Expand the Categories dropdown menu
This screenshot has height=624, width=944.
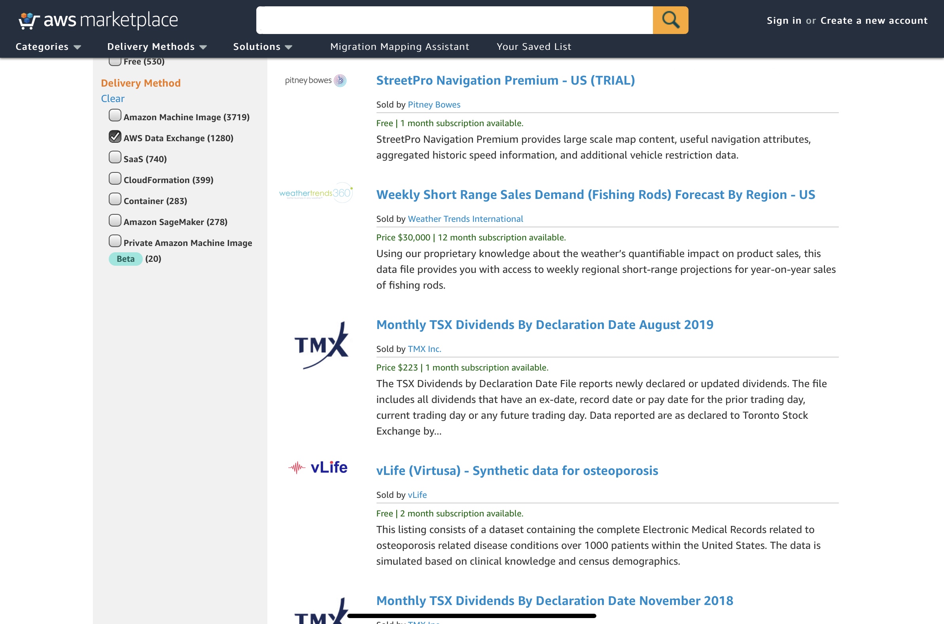click(48, 47)
